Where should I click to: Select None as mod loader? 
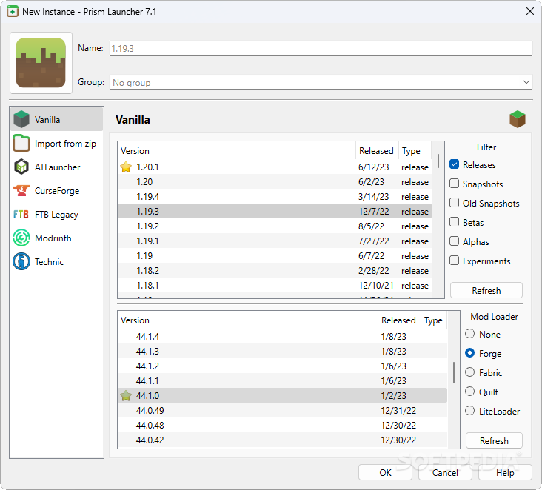[469, 334]
